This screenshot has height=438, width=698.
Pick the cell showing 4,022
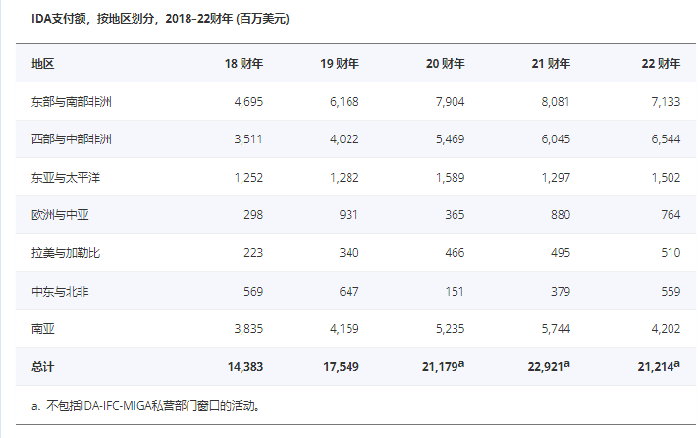[345, 139]
